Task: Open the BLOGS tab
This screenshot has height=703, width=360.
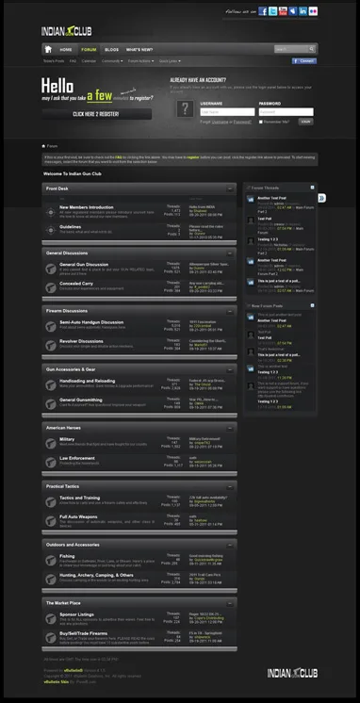Action: coord(111,50)
